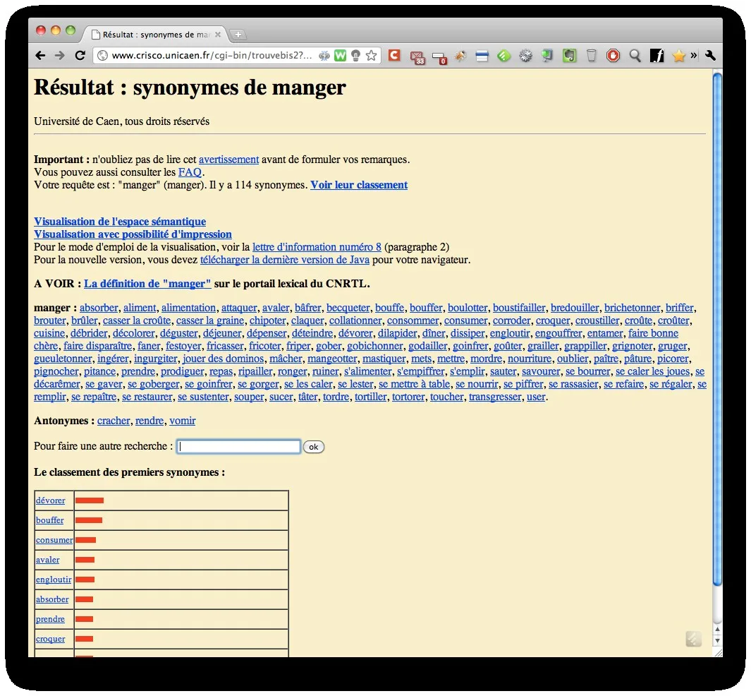The image size is (751, 696).
Task: Click the black f script extension icon
Action: [657, 56]
